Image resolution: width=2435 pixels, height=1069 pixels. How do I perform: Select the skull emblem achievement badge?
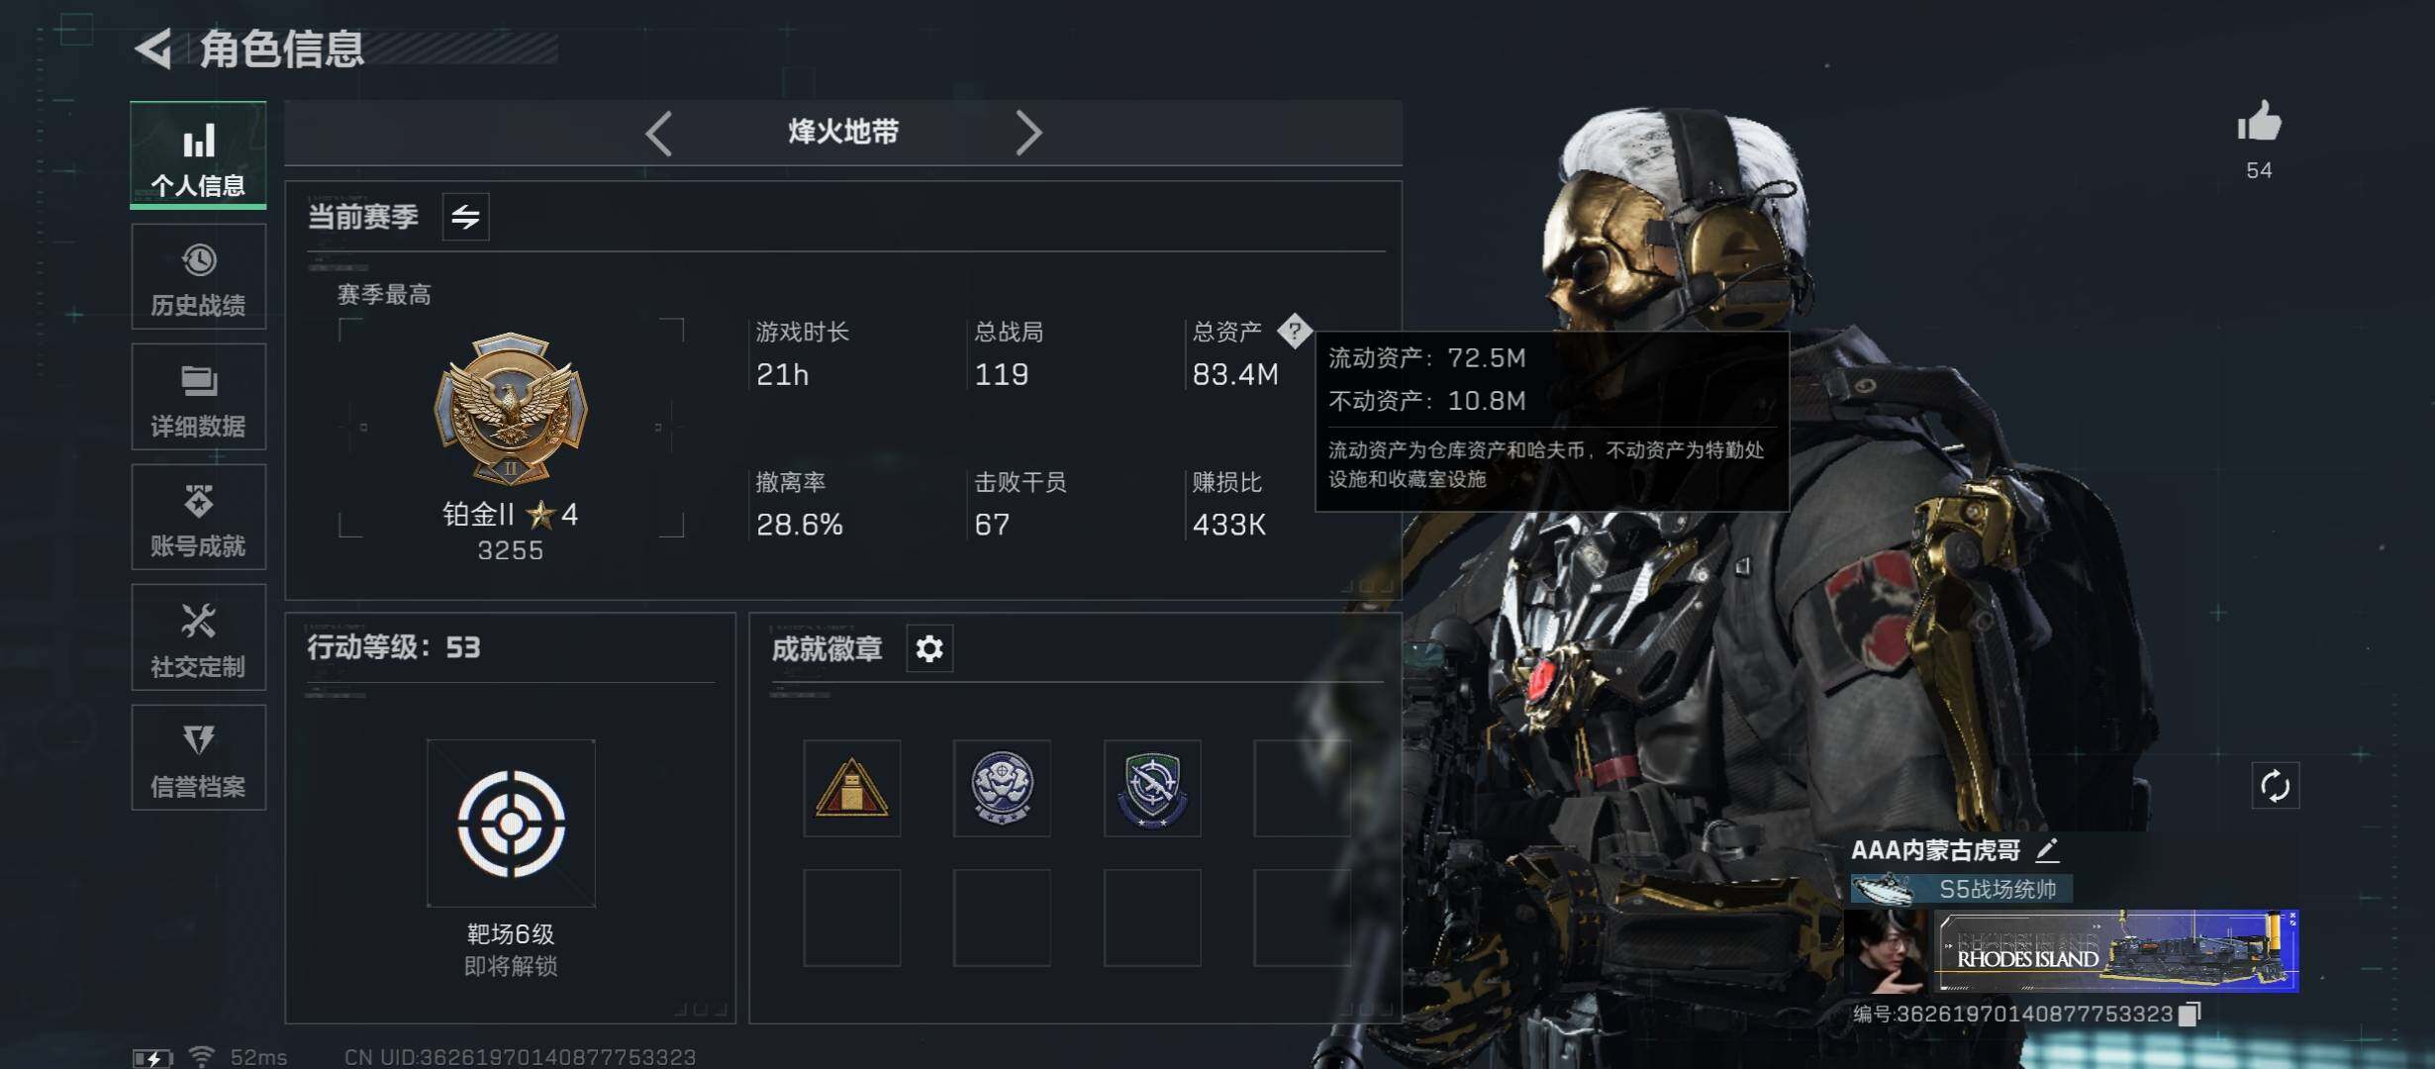pyautogui.click(x=1002, y=788)
